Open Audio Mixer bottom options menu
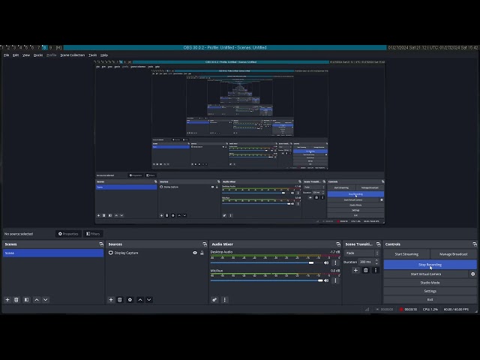 [x=225, y=300]
